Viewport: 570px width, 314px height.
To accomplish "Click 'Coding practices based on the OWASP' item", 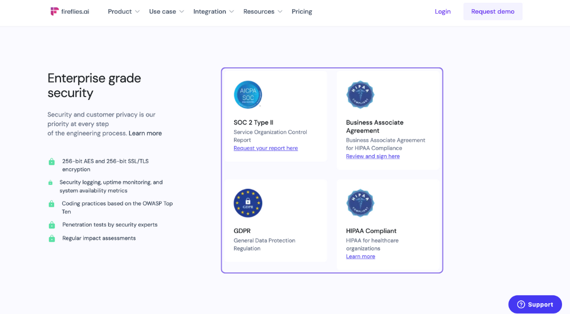I will coord(117,208).
